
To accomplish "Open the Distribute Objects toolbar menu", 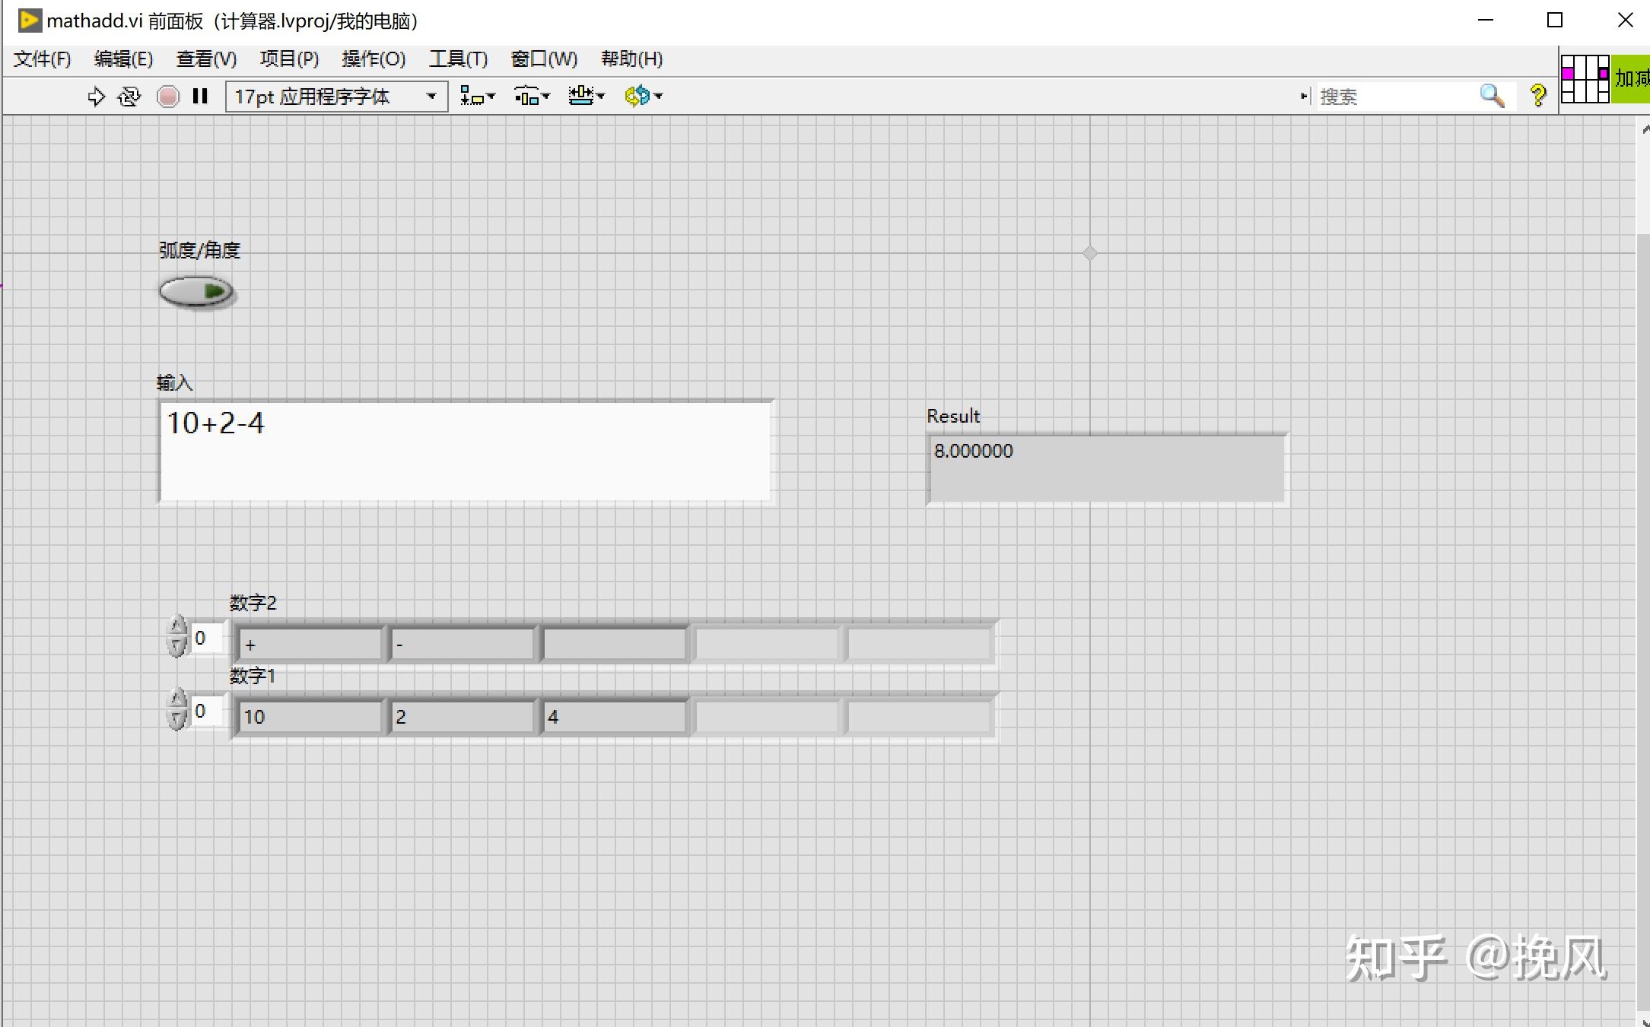I will [531, 97].
